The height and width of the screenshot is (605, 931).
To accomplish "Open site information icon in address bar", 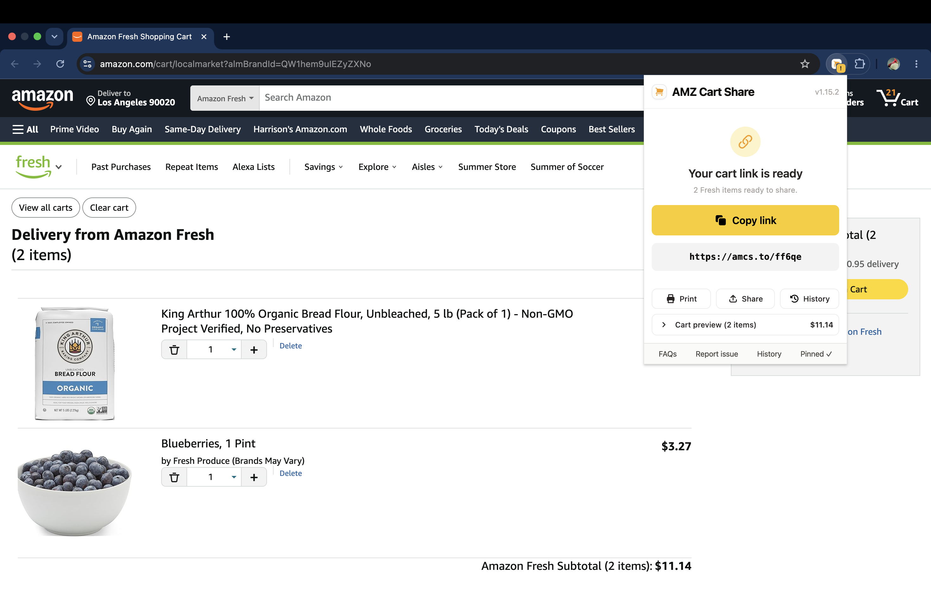I will [87, 64].
